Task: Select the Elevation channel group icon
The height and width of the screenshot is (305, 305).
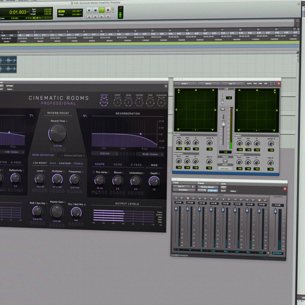Action: click(161, 102)
